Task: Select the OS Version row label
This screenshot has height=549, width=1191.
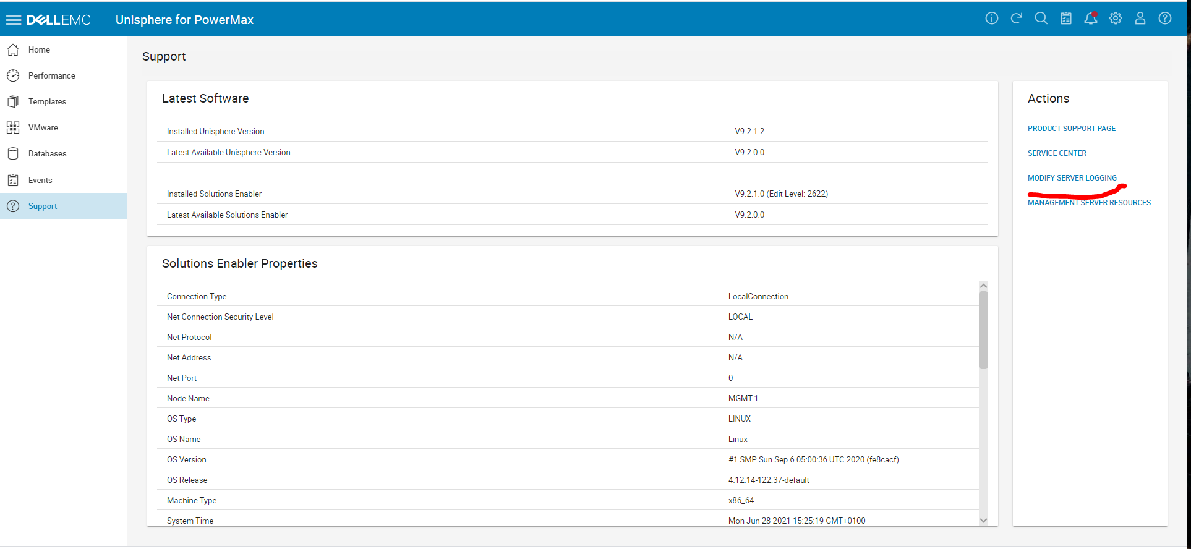Action: coord(187,459)
